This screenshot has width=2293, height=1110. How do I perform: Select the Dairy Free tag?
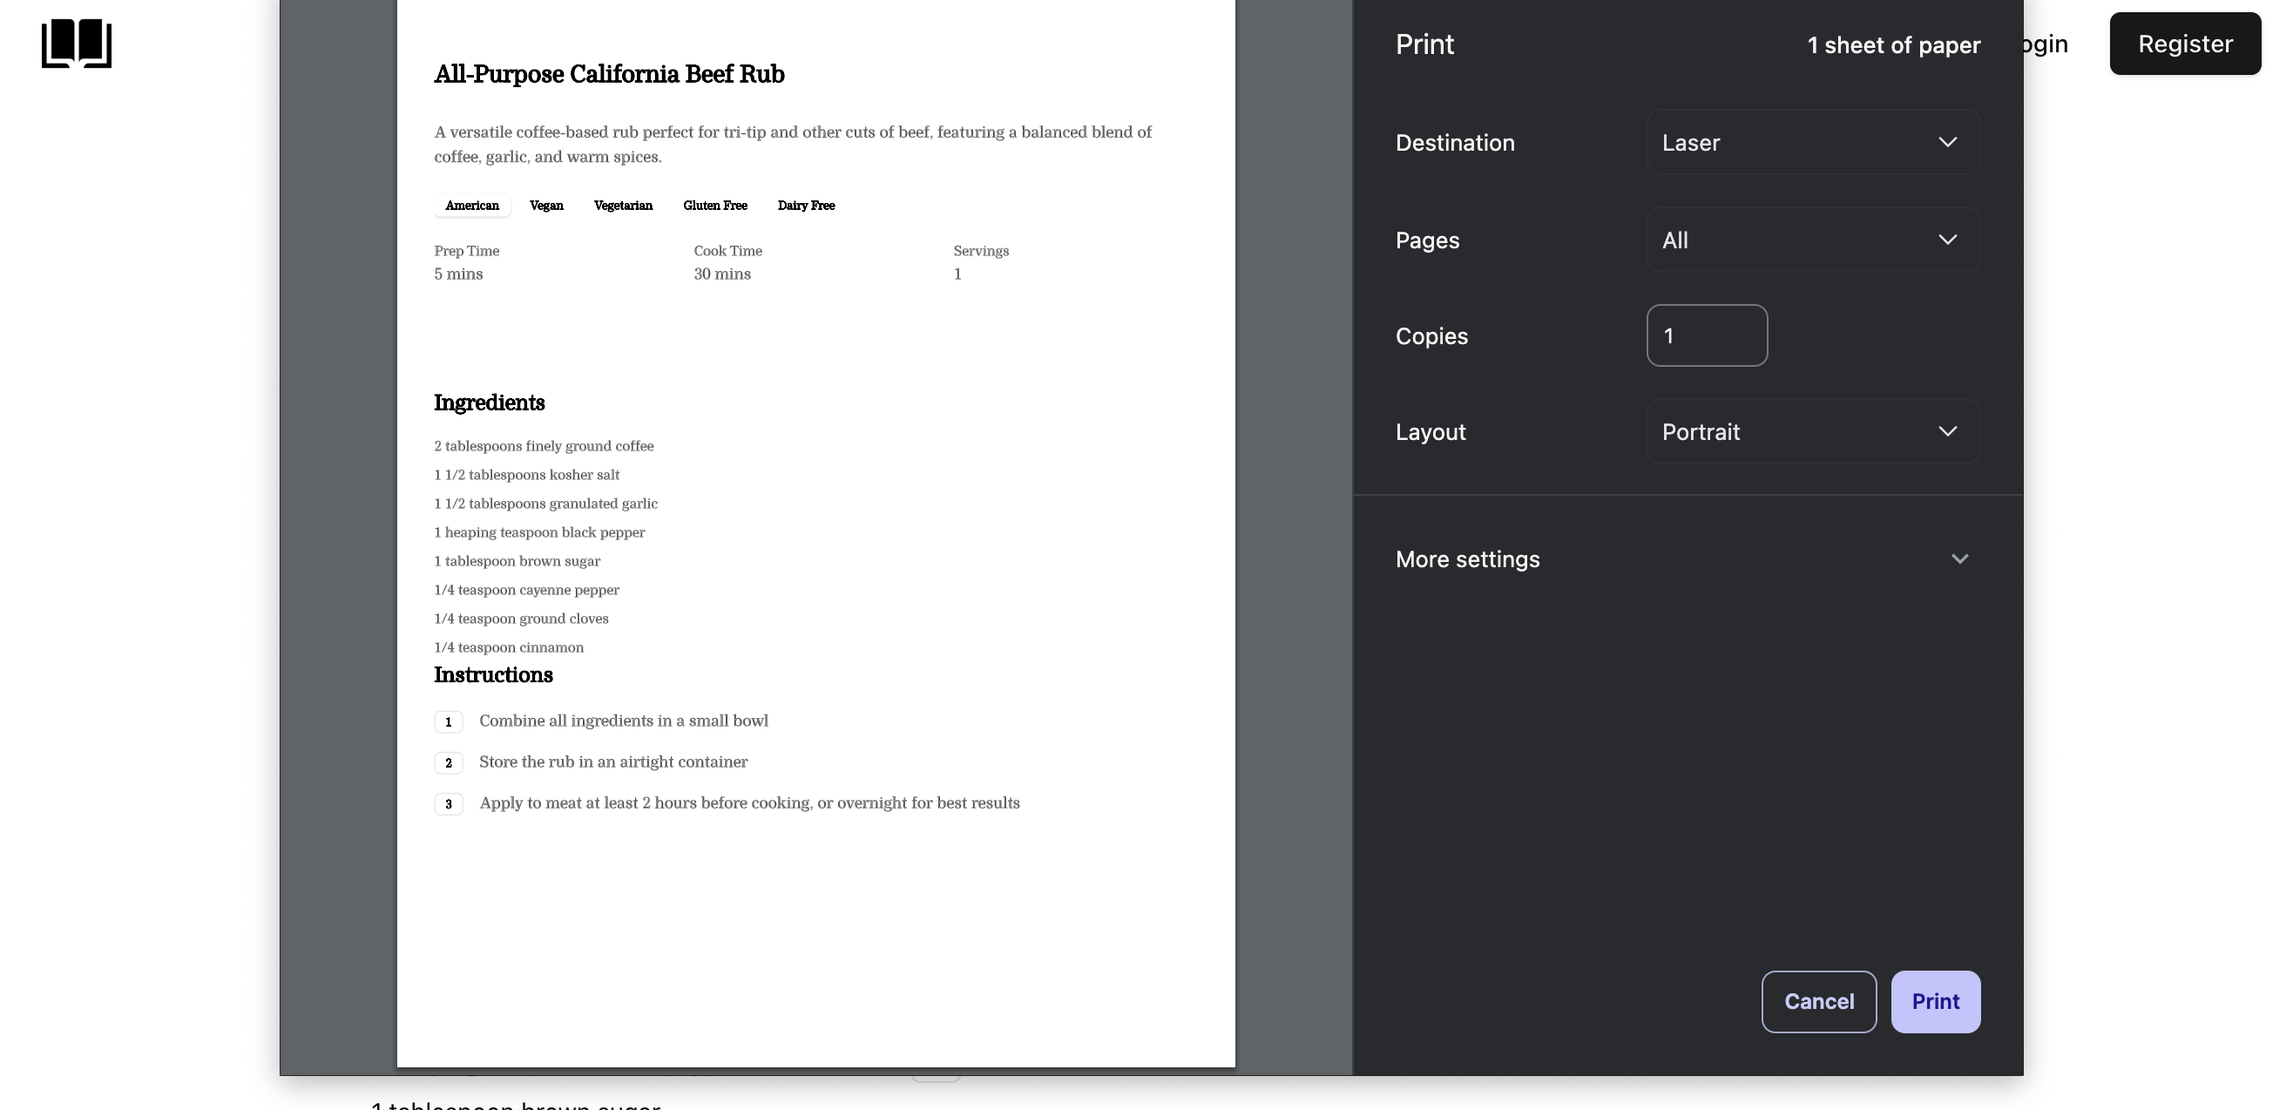point(806,205)
